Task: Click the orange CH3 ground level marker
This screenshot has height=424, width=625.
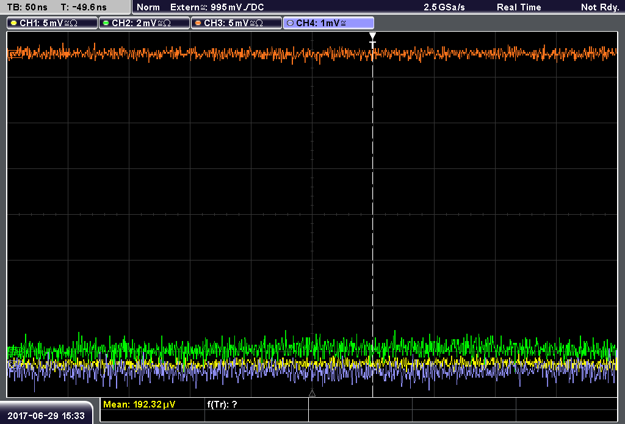Action: pos(15,54)
